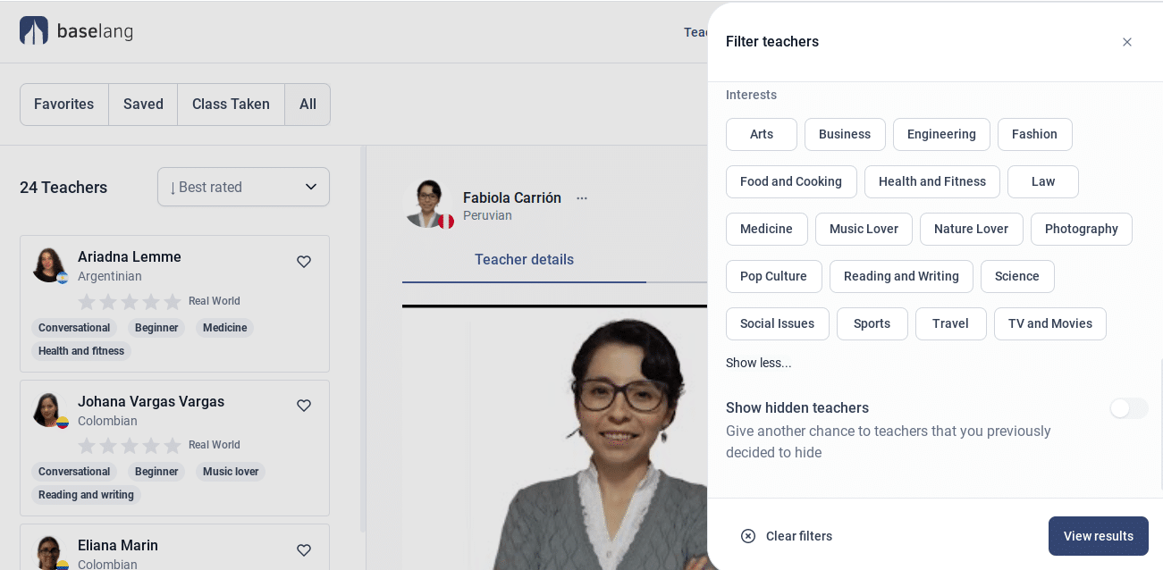Select the Teacher details tab
Screen dimensions: 1163x570
[524, 260]
